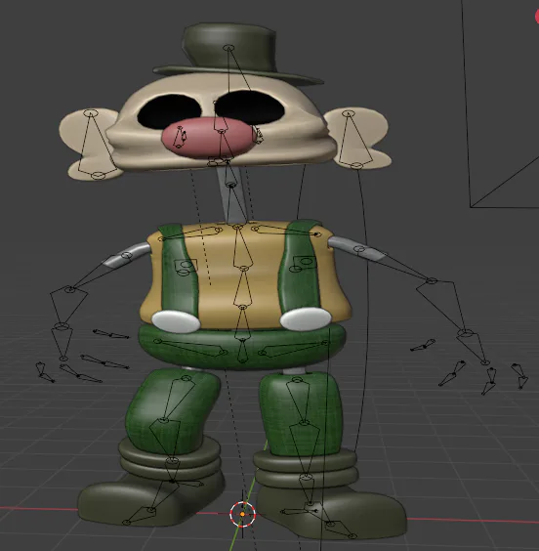The width and height of the screenshot is (539, 551).
Task: Select the green suspender on viewer's right
Action: coord(299,267)
